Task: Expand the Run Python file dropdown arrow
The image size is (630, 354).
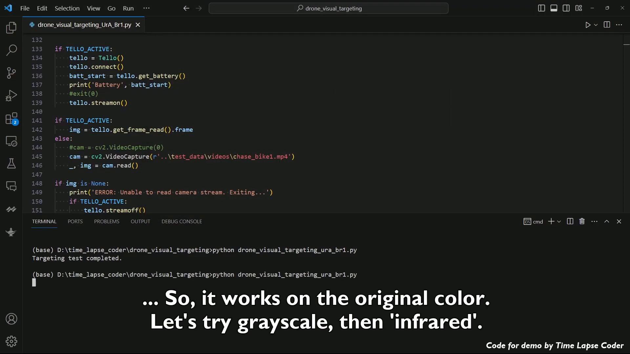Action: click(596, 25)
